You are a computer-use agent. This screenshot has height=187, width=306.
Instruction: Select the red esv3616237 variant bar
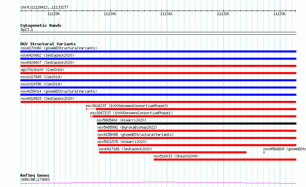(191, 109)
